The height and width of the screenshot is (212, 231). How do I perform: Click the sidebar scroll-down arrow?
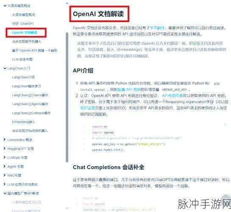(67, 208)
